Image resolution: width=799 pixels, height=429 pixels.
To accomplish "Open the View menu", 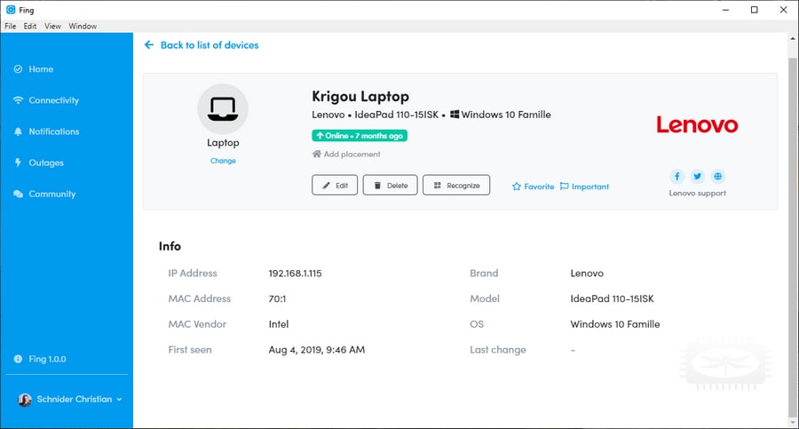I will click(52, 26).
